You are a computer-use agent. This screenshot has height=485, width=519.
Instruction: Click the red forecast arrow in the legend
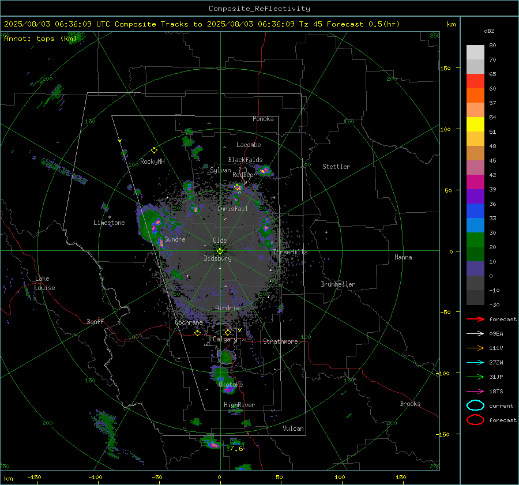point(475,319)
